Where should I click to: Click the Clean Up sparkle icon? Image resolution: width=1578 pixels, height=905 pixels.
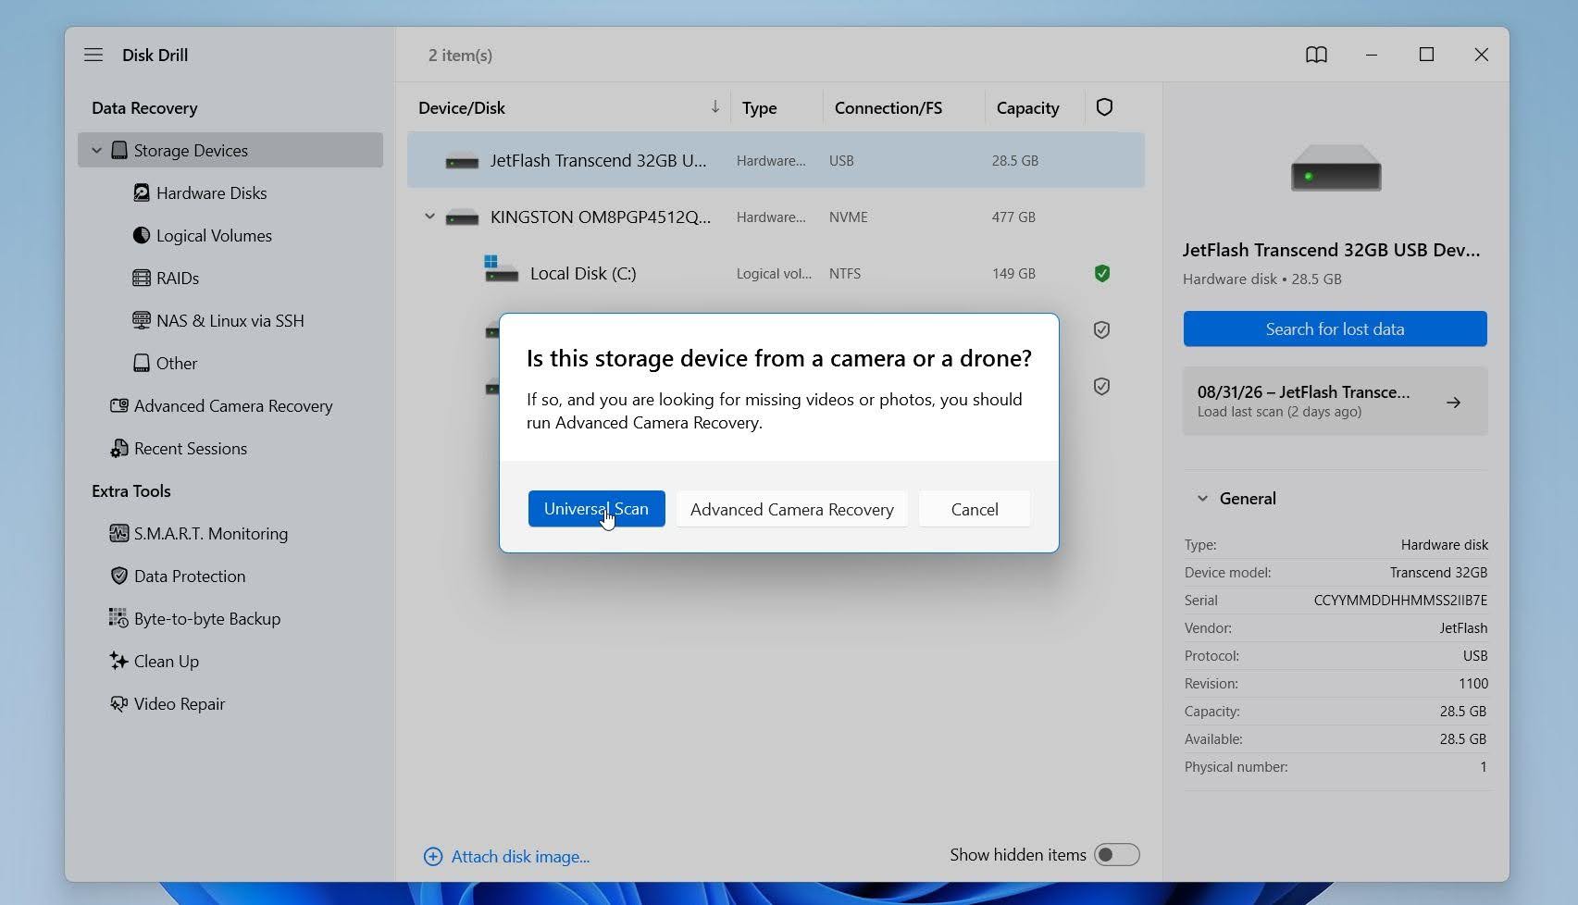(x=119, y=661)
